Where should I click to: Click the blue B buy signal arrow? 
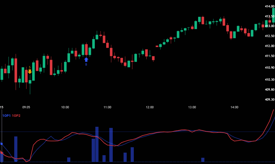click(x=86, y=59)
